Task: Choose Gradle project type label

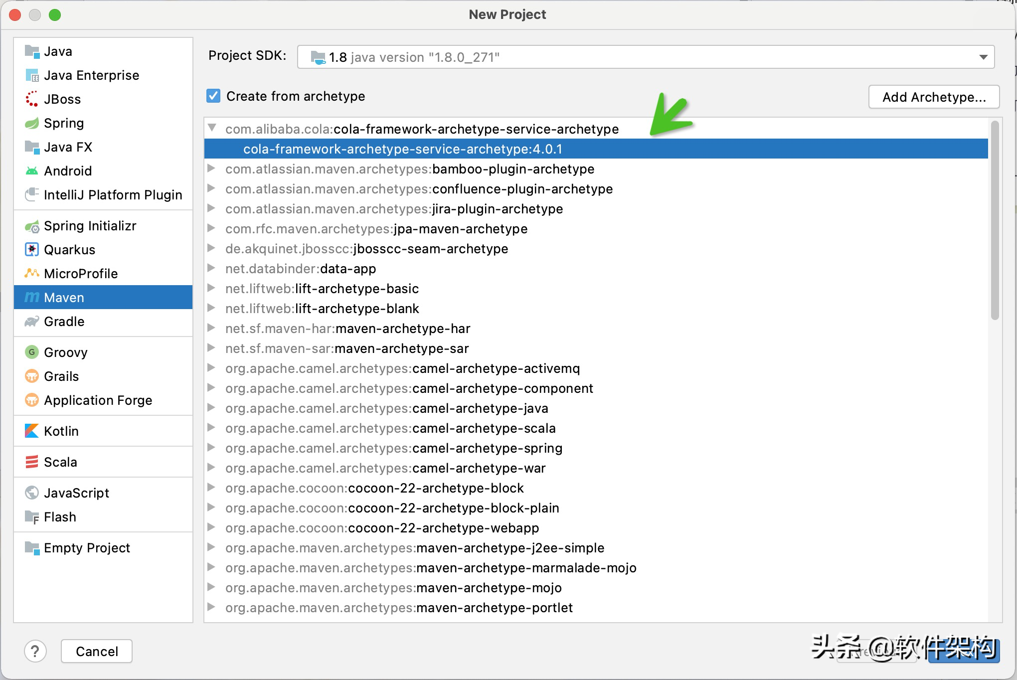Action: 64,322
